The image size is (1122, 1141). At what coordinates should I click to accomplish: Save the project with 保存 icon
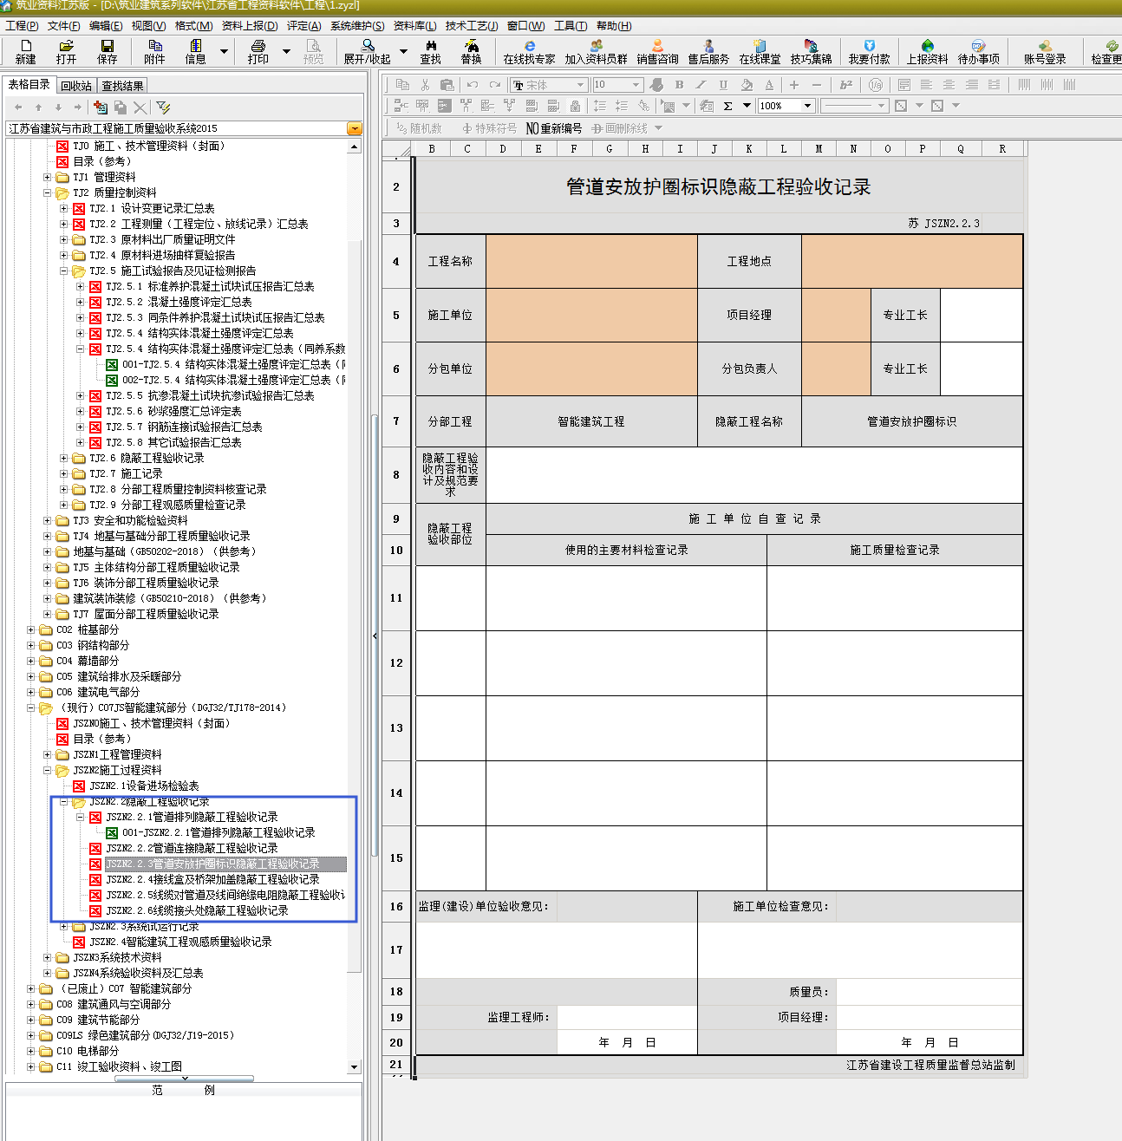pos(107,51)
